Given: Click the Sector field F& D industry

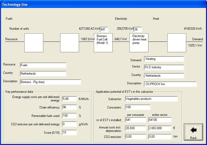Looking at the screenshot, I should coord(164,67).
